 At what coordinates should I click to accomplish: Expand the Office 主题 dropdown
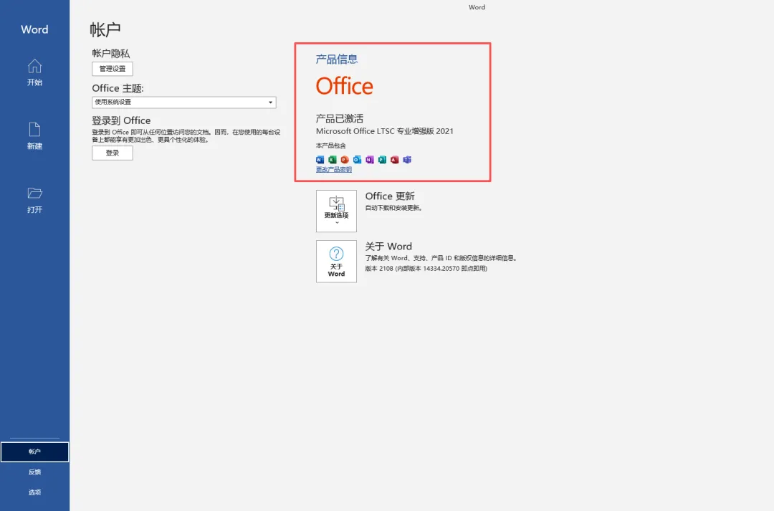183,102
